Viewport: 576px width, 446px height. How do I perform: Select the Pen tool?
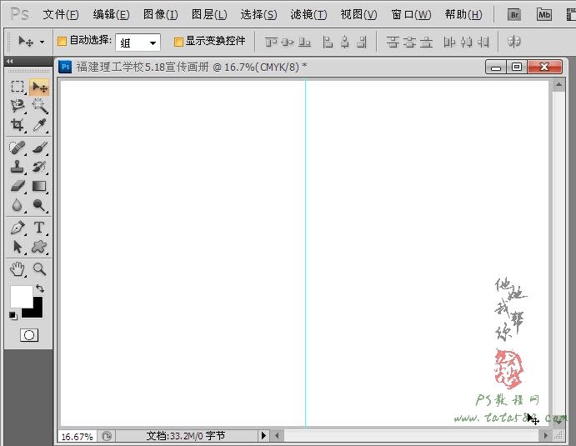[x=18, y=228]
